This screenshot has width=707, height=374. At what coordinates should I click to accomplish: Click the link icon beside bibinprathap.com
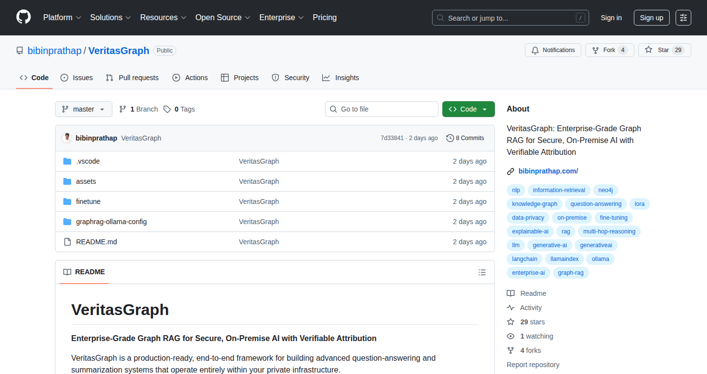coord(511,172)
